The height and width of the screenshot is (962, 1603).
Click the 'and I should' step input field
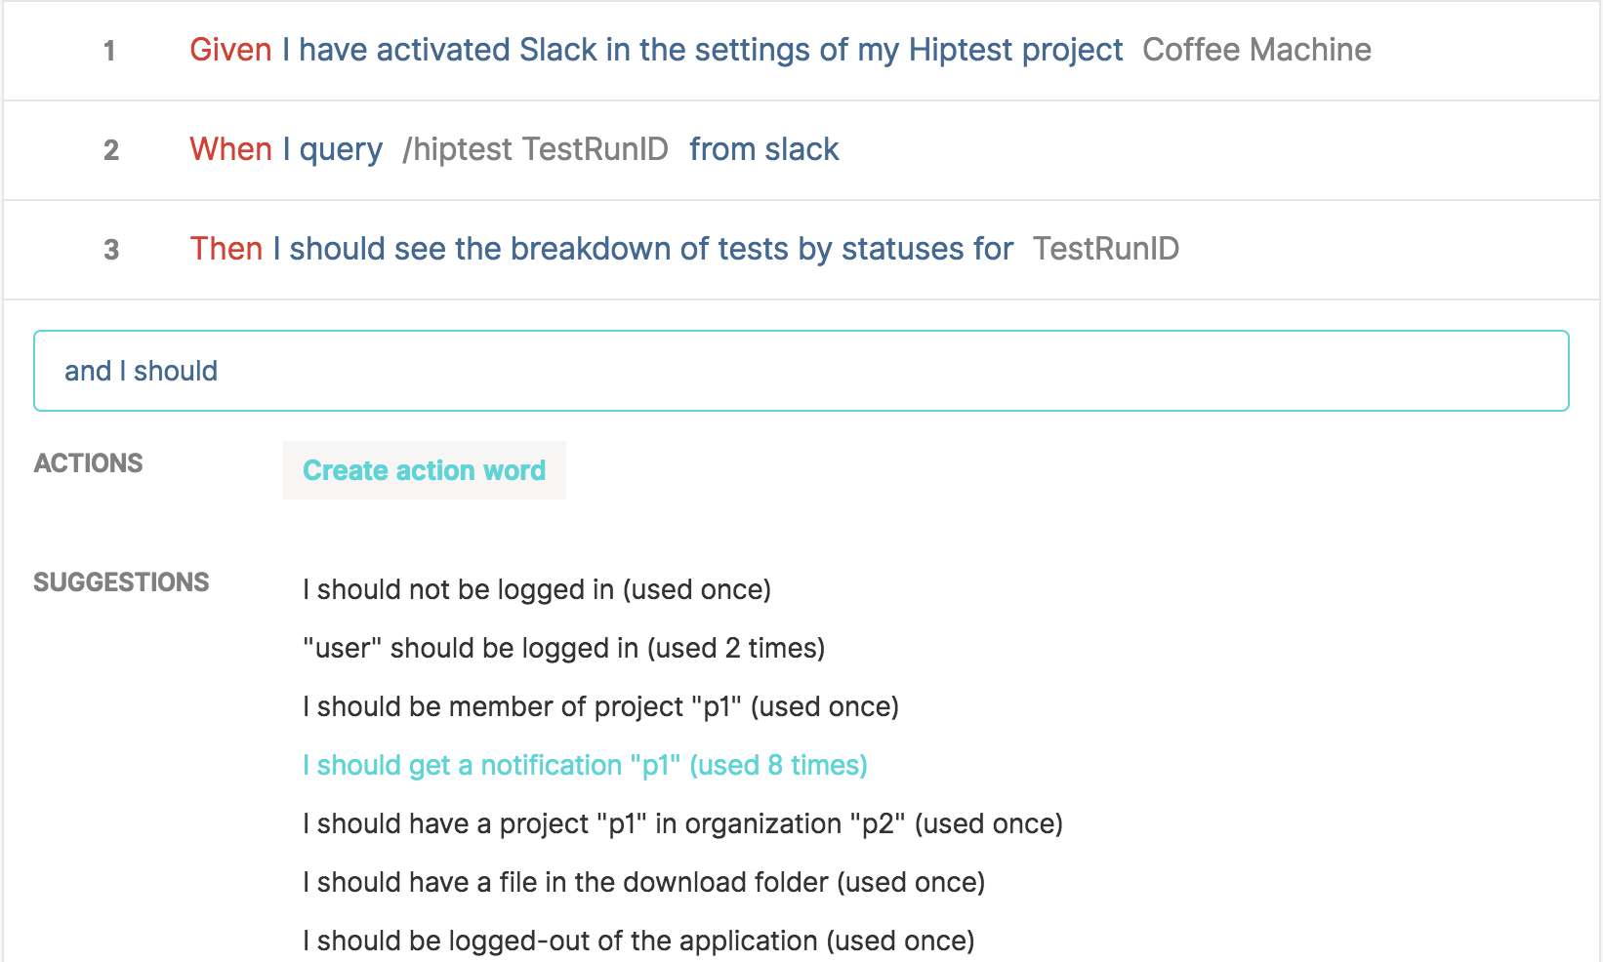801,371
